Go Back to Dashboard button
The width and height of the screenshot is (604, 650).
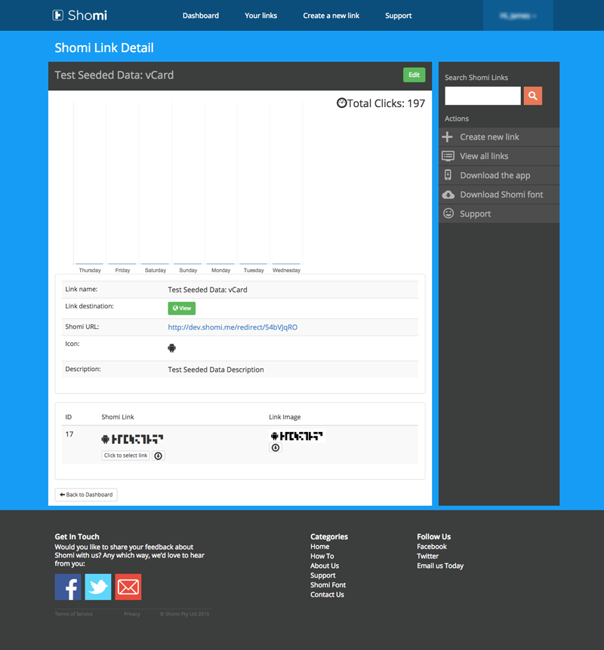tap(86, 495)
